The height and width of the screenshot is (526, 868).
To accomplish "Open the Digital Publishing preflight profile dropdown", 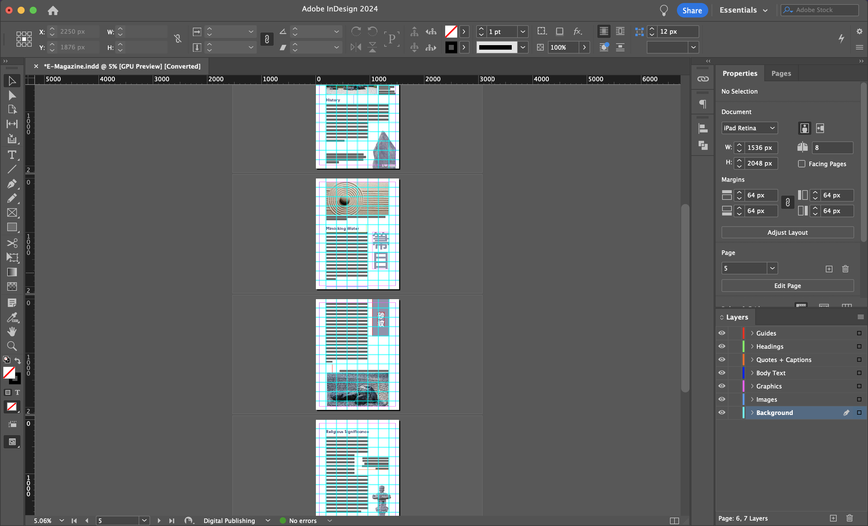I will tap(268, 520).
